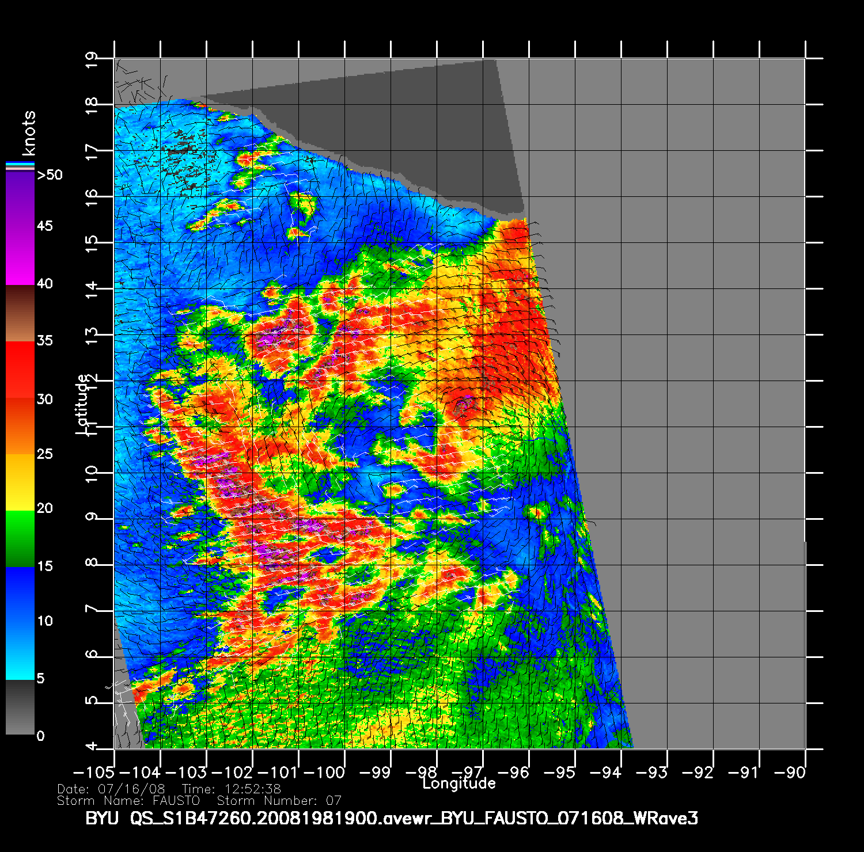The width and height of the screenshot is (864, 852).
Task: Click the BYU QS_S1B47260 filename title
Action: (392, 818)
